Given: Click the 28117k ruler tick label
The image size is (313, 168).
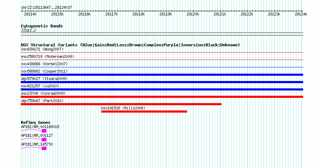Looking at the screenshot, I should 111,14.
